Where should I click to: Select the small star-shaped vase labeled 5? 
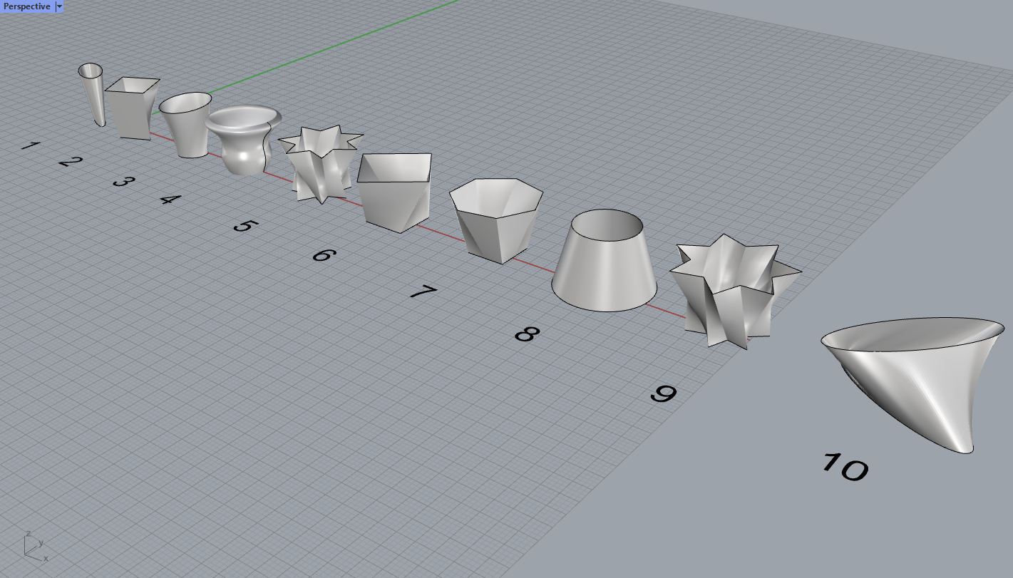coord(321,164)
